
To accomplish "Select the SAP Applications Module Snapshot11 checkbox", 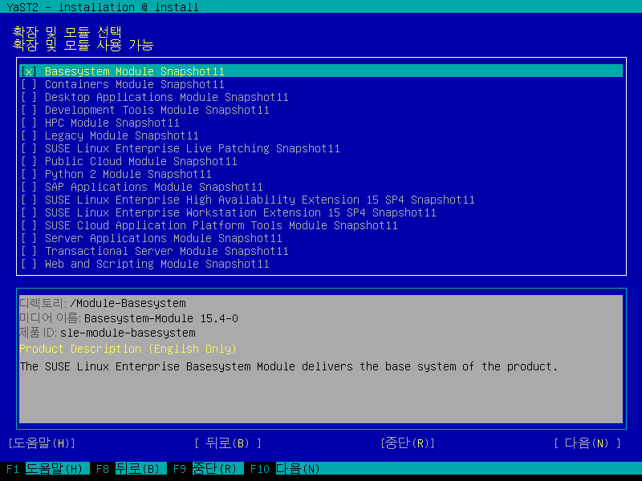I will [x=30, y=187].
